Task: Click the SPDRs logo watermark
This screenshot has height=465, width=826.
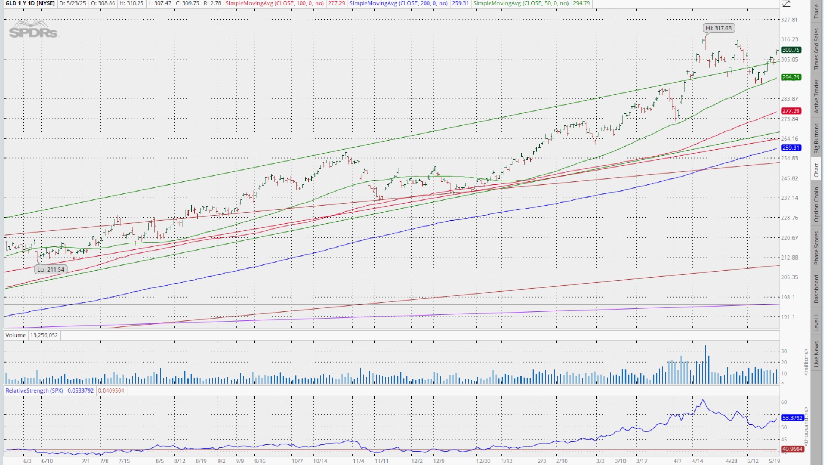Action: pyautogui.click(x=33, y=29)
